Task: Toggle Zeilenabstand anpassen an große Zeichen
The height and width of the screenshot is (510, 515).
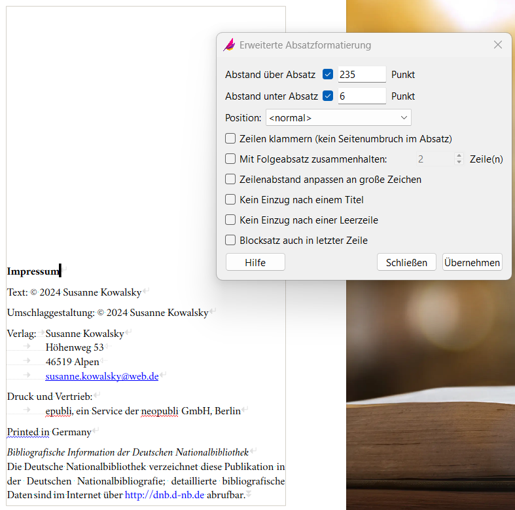Action: pyautogui.click(x=230, y=180)
